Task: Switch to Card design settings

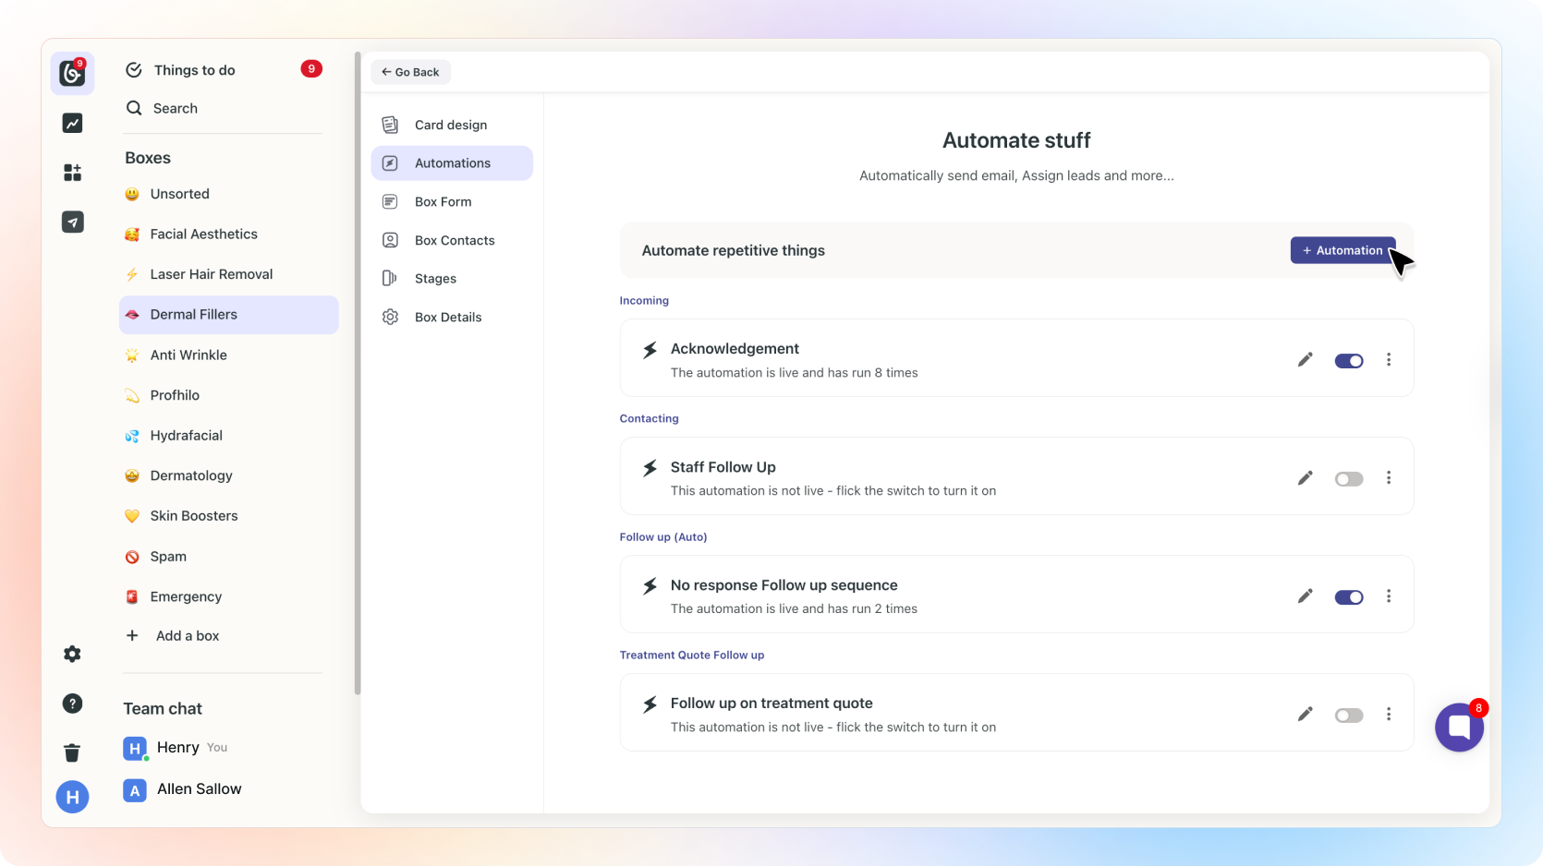Action: click(452, 125)
